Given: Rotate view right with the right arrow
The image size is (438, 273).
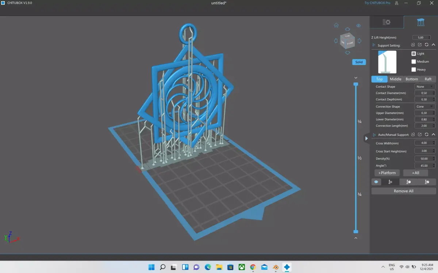Looking at the screenshot, I should [x=360, y=41].
